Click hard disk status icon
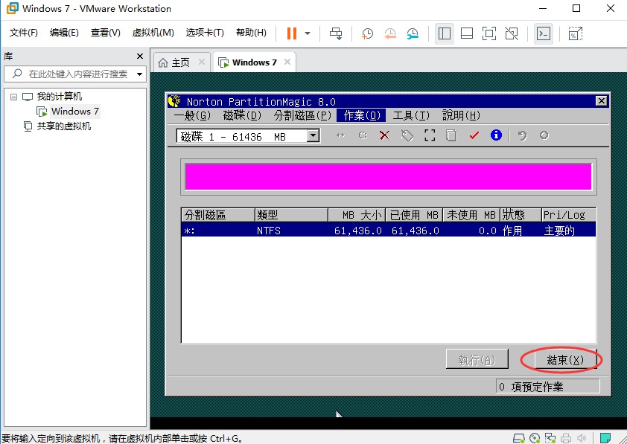Image resolution: width=627 pixels, height=444 pixels. click(518, 438)
